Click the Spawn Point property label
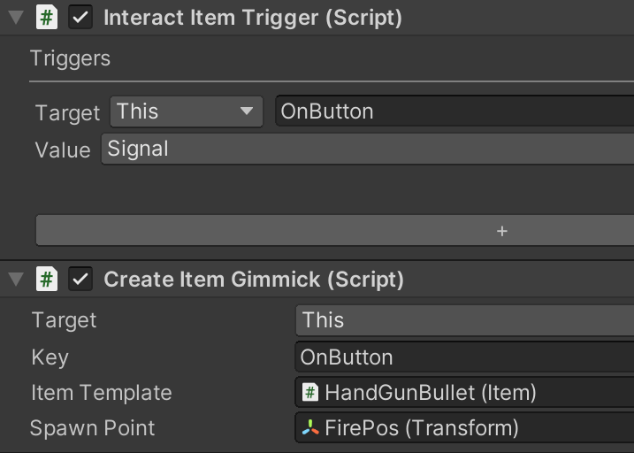This screenshot has height=453, width=634. pyautogui.click(x=92, y=428)
